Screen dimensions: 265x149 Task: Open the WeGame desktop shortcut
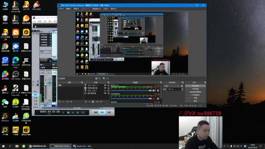click(x=5, y=117)
